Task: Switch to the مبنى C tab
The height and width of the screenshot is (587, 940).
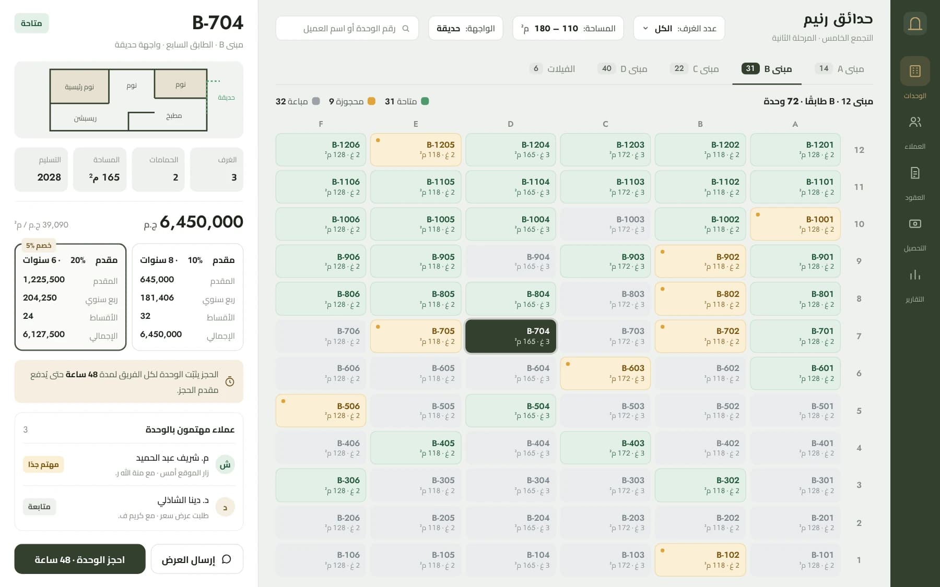Action: point(695,69)
